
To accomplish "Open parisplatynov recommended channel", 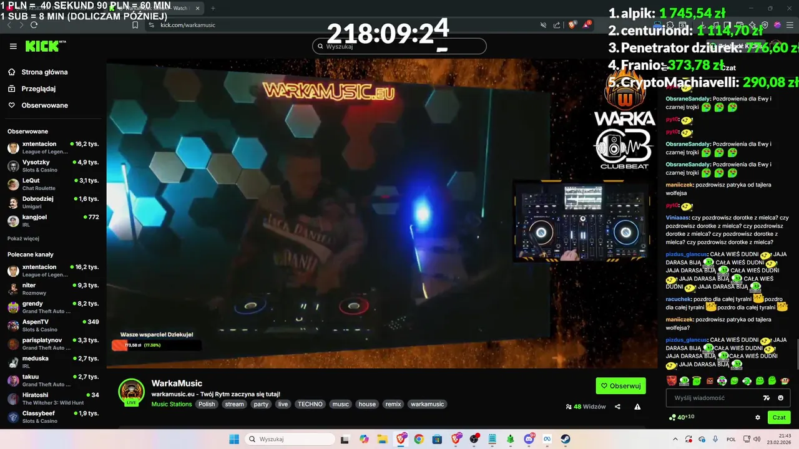I will [x=53, y=344].
